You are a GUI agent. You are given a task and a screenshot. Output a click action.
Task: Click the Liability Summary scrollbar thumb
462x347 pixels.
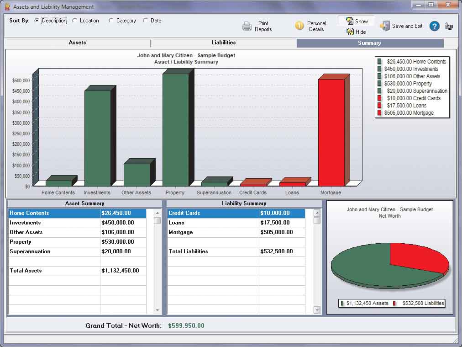click(317, 221)
